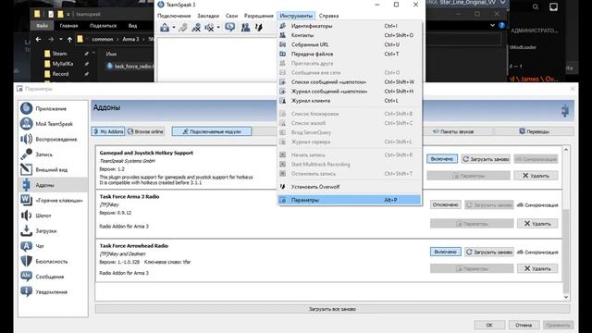Image resolution: width=592 pixels, height=333 pixels.
Task: Switch to My Addons tab
Action: click(108, 131)
